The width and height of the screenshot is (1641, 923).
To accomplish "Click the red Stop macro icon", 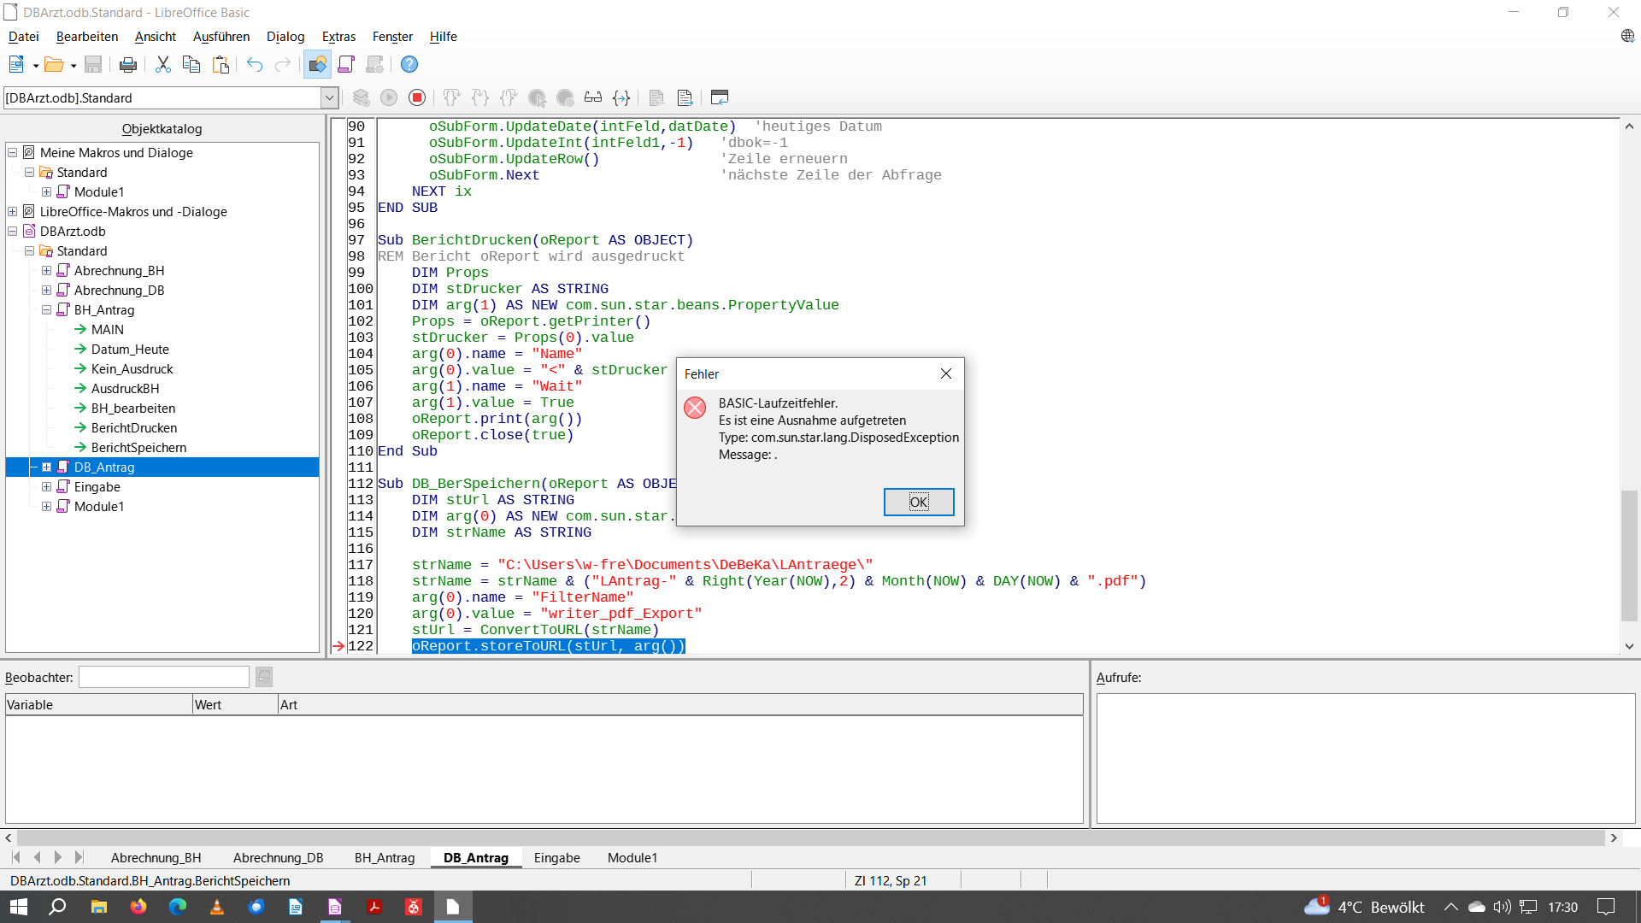I will click(x=417, y=97).
